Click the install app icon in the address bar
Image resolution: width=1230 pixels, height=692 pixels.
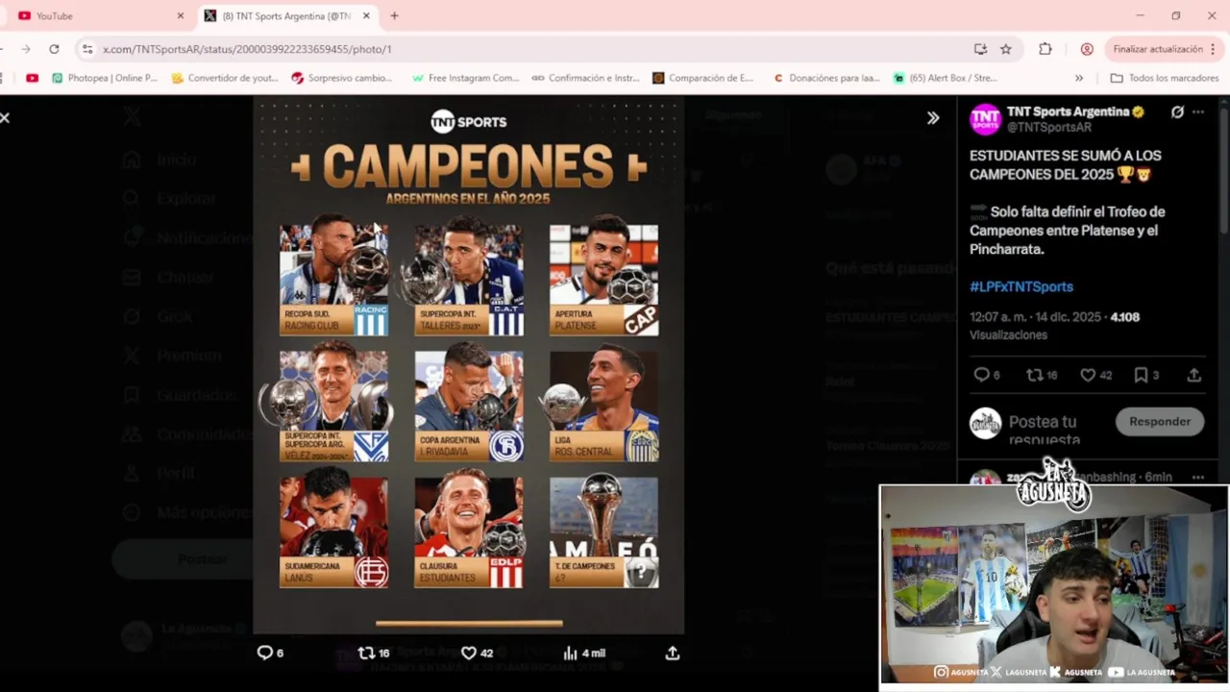(x=980, y=49)
